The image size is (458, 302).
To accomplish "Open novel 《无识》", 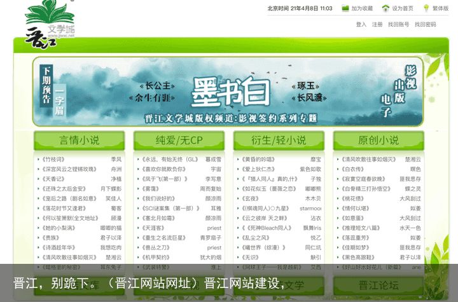I will tap(250, 257).
